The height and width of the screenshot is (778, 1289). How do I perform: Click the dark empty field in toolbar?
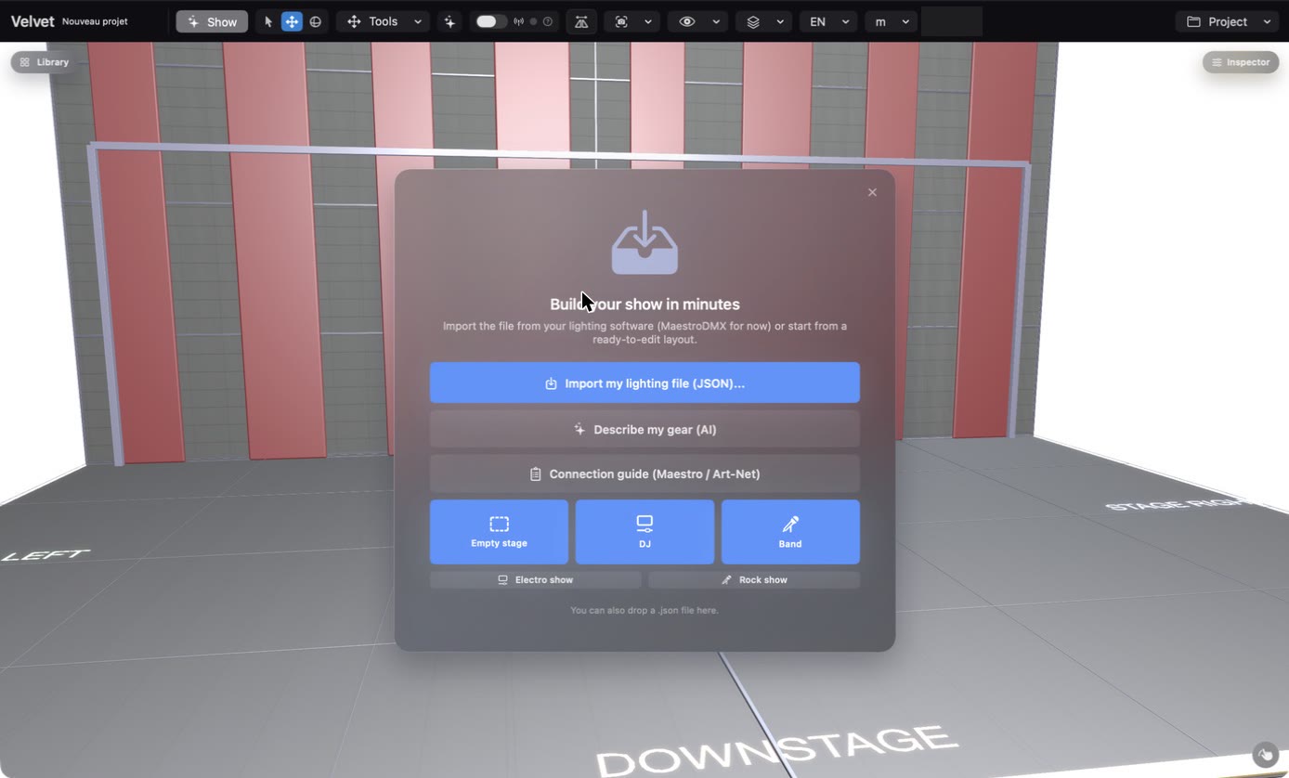(952, 21)
